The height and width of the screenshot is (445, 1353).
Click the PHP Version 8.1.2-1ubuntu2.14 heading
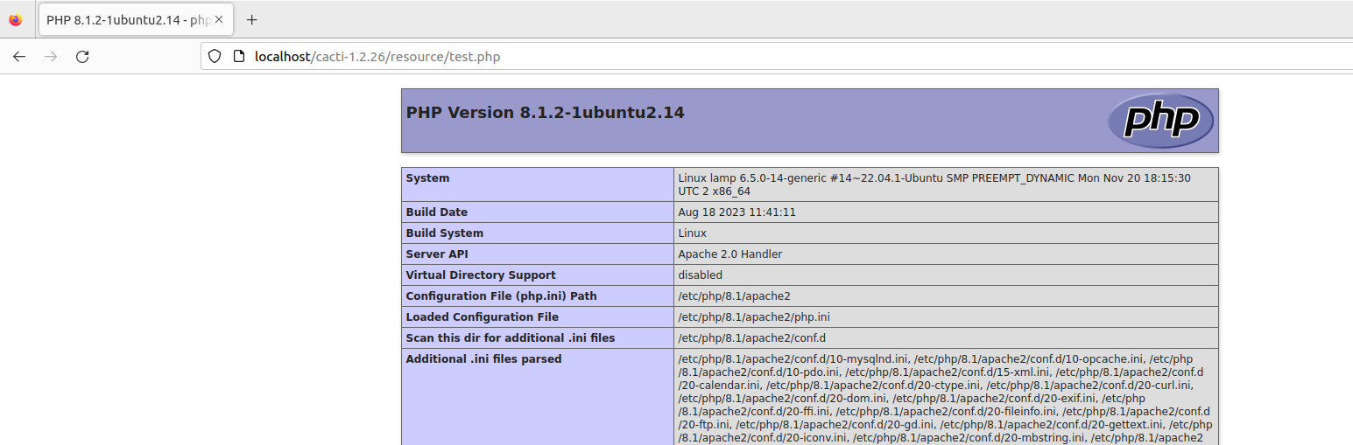pyautogui.click(x=546, y=113)
